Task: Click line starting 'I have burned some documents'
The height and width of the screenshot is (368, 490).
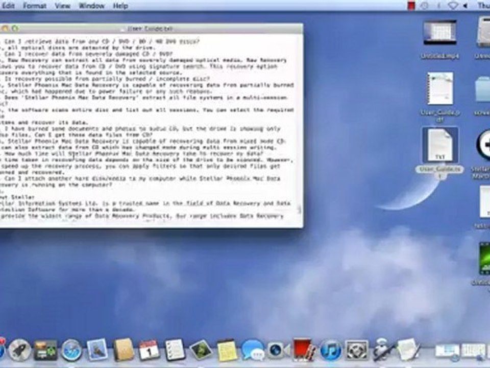Action: coord(142,129)
